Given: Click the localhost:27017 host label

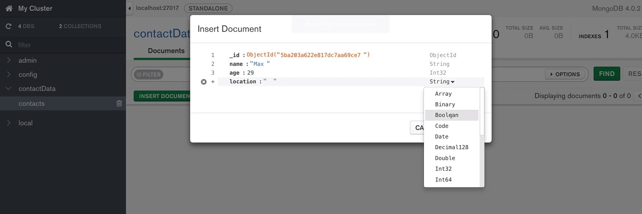Looking at the screenshot, I should point(157,8).
